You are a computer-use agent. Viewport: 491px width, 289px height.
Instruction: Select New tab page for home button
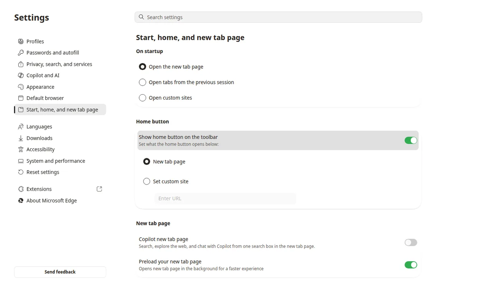point(147,161)
